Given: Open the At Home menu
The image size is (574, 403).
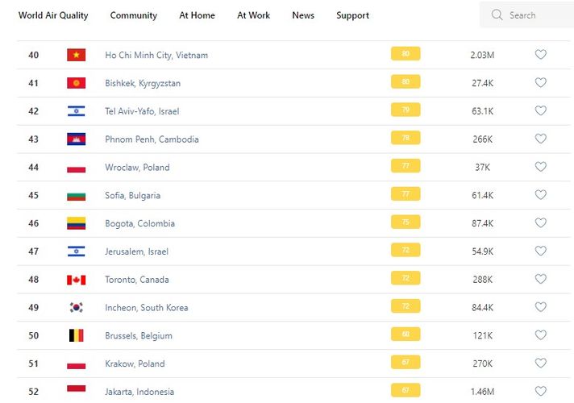Looking at the screenshot, I should 198,15.
